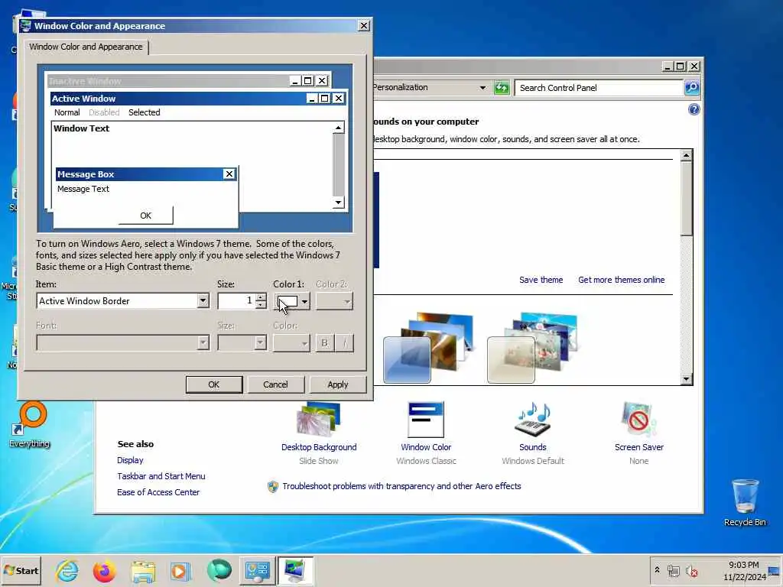Click the themes list scroll up arrow

[x=686, y=155]
